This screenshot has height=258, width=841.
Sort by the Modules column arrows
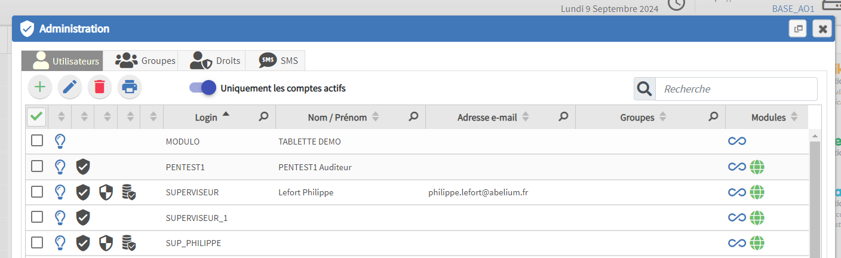click(794, 118)
